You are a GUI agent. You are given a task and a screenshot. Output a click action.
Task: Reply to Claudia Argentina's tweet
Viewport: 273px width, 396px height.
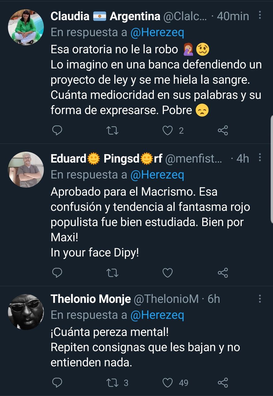tap(57, 130)
